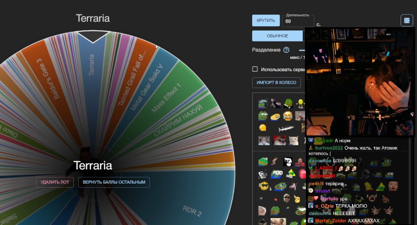Click chat username burivux2022

(329, 148)
